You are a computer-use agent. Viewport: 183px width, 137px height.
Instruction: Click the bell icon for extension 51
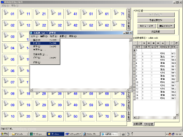pos(85,12)
